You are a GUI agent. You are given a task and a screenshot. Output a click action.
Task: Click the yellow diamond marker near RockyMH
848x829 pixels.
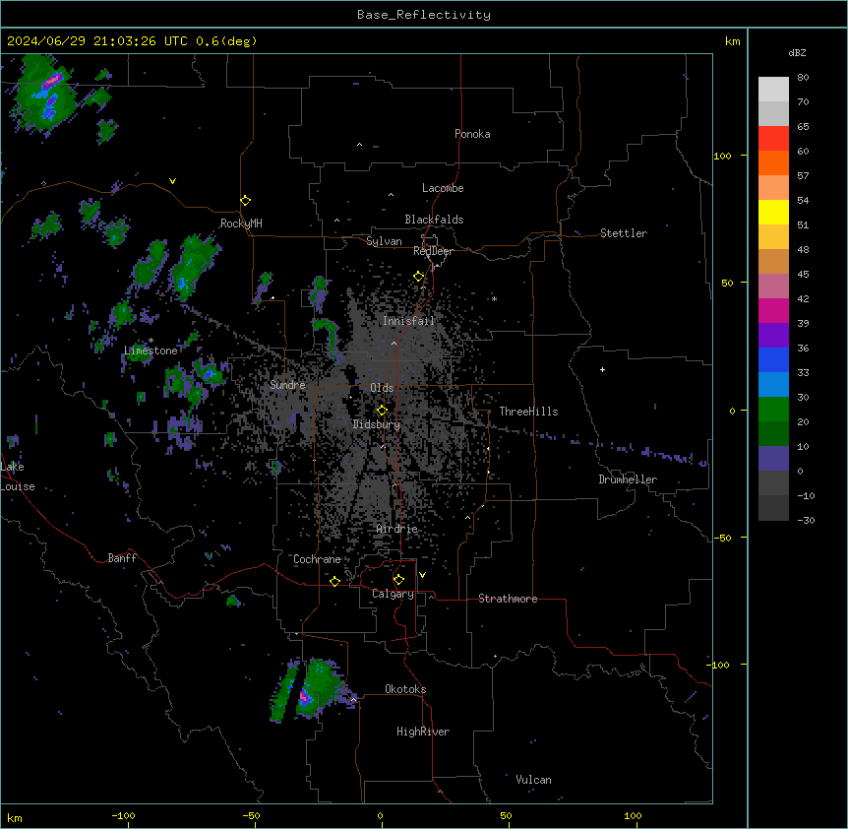tap(245, 201)
